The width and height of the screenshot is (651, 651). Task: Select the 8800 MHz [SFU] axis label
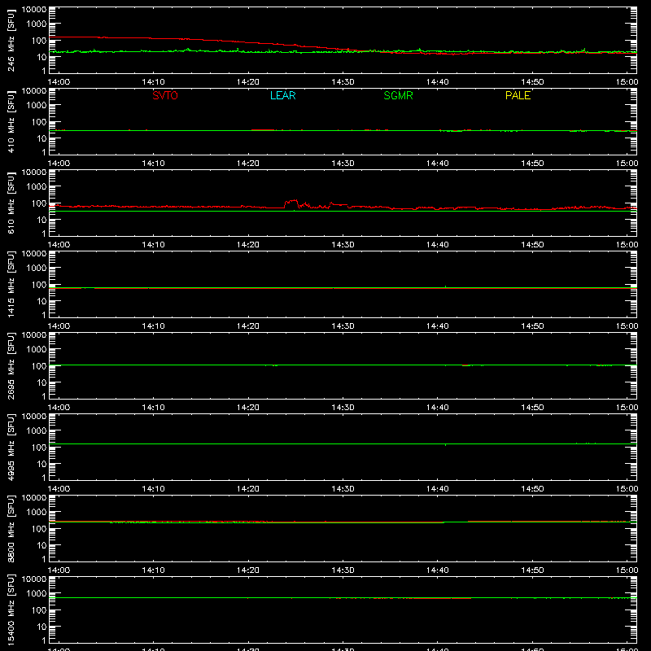(11, 528)
